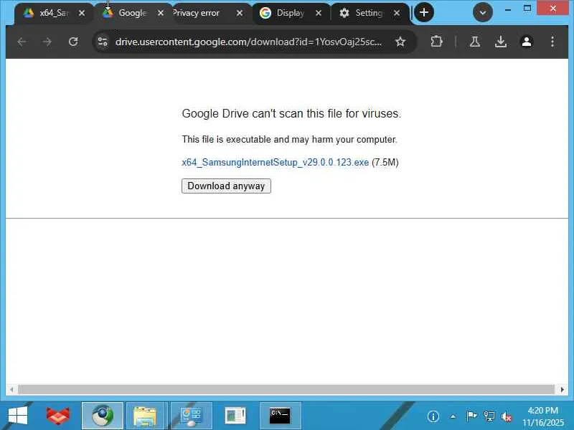Show the Downloads panel
This screenshot has height=430, width=574.
pyautogui.click(x=501, y=42)
